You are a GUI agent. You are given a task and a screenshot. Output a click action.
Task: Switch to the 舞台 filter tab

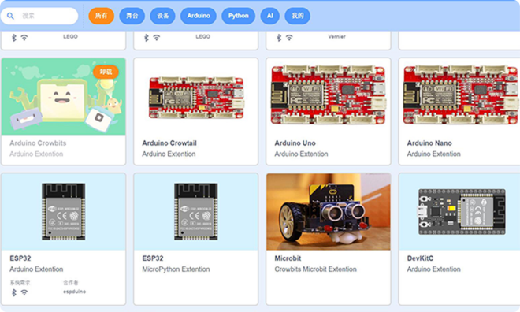[132, 16]
